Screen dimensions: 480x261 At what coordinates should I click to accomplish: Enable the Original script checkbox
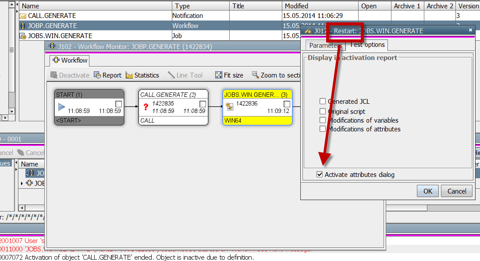tap(322, 111)
